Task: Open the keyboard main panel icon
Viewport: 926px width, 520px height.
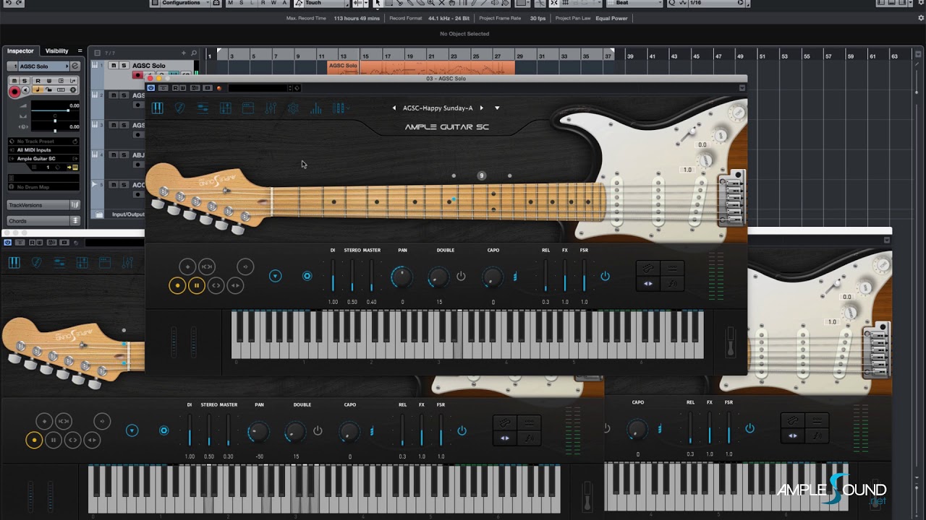Action: pyautogui.click(x=158, y=108)
